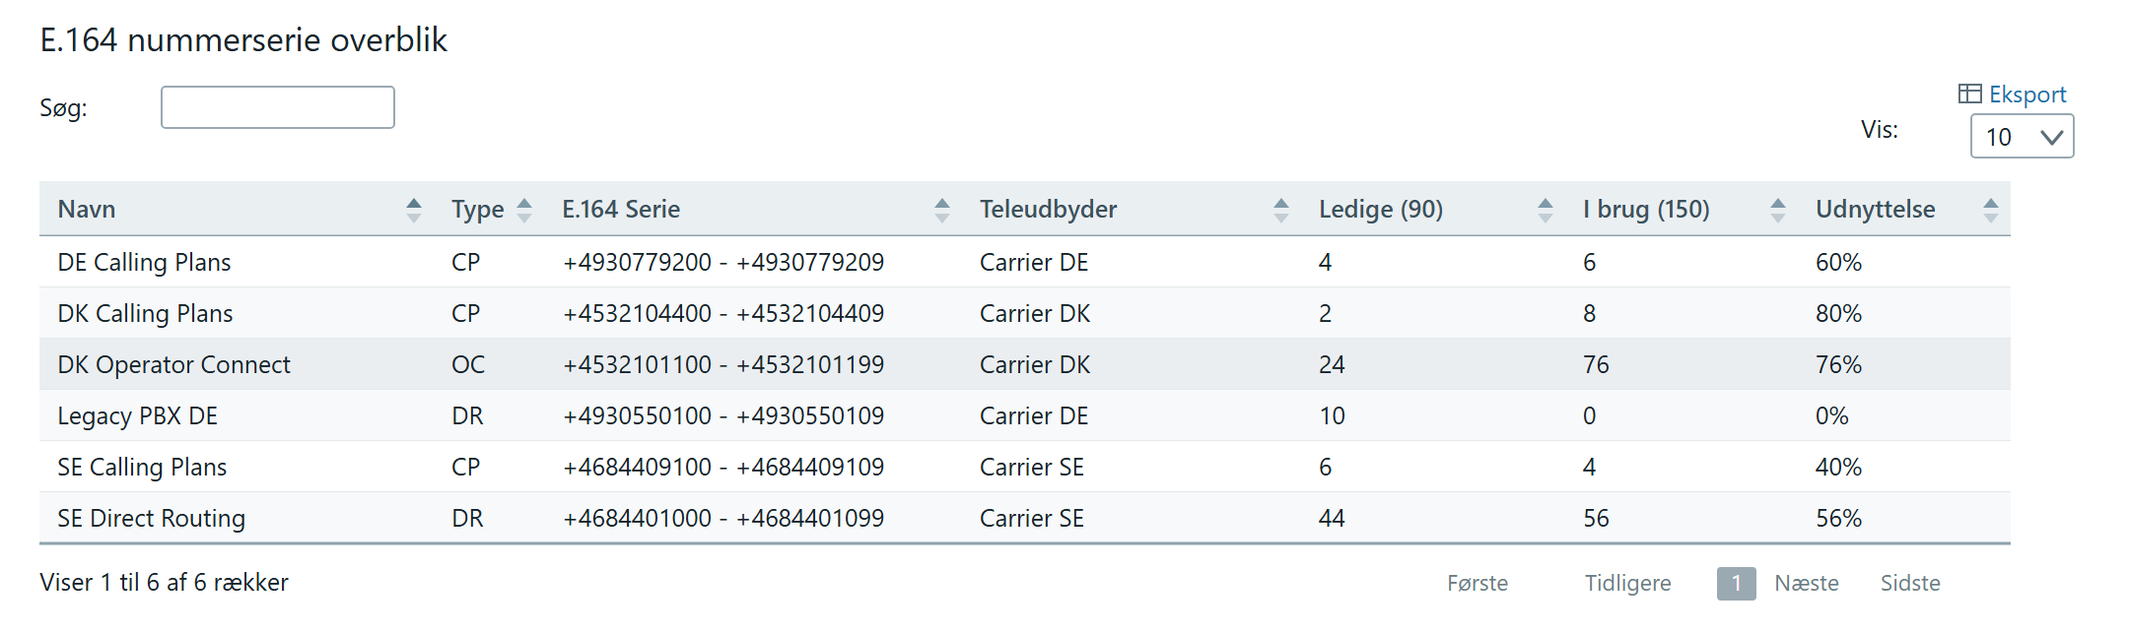Click the Eksport table icon
The width and height of the screenshot is (2129, 634).
pyautogui.click(x=1969, y=94)
